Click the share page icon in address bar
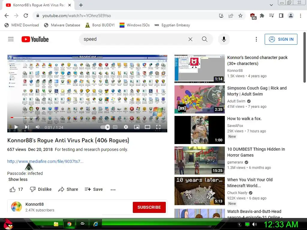The height and width of the screenshot is (230, 307). (x=231, y=16)
